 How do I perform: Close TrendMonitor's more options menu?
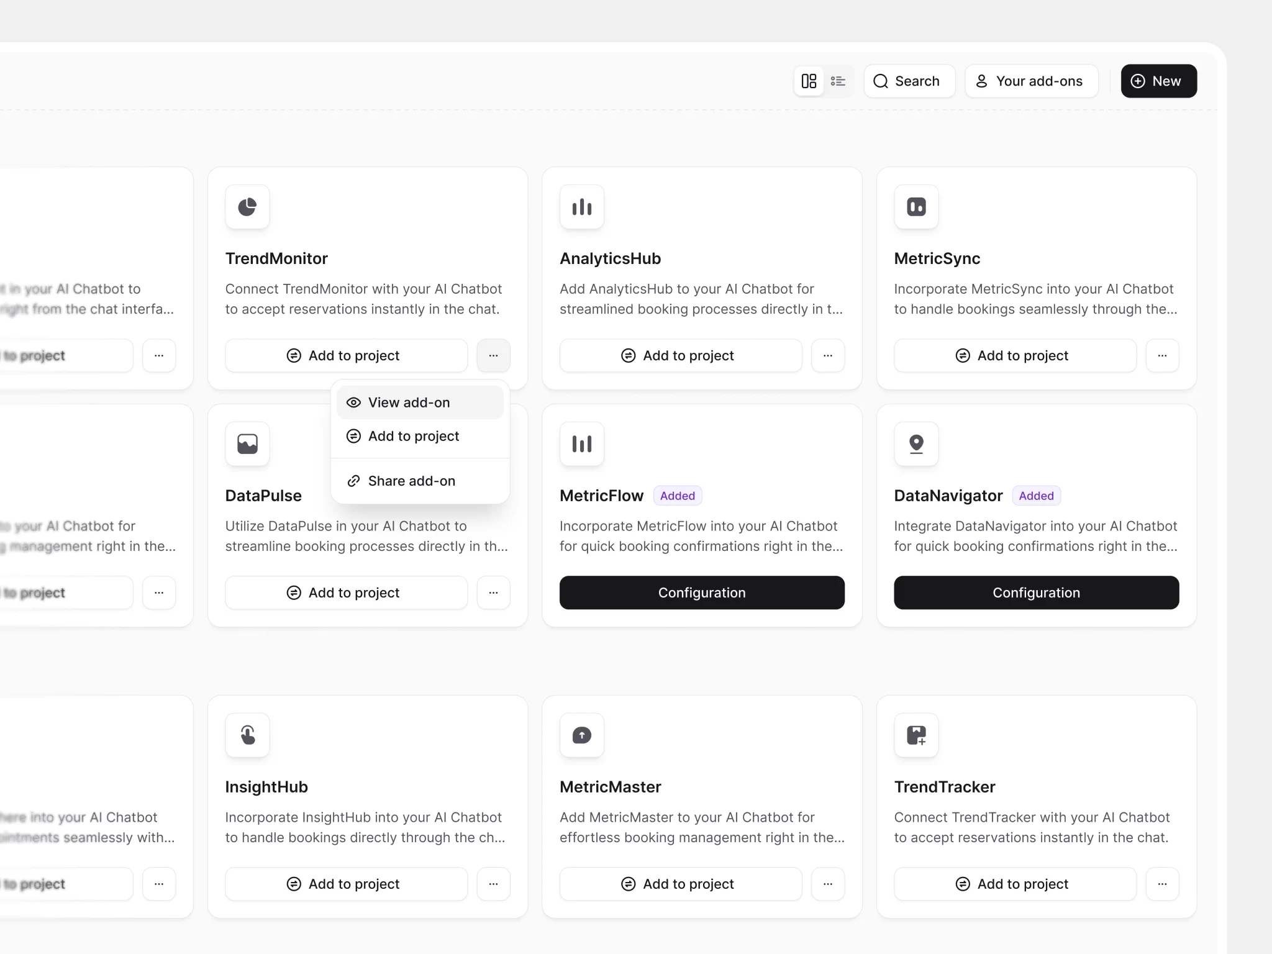494,356
